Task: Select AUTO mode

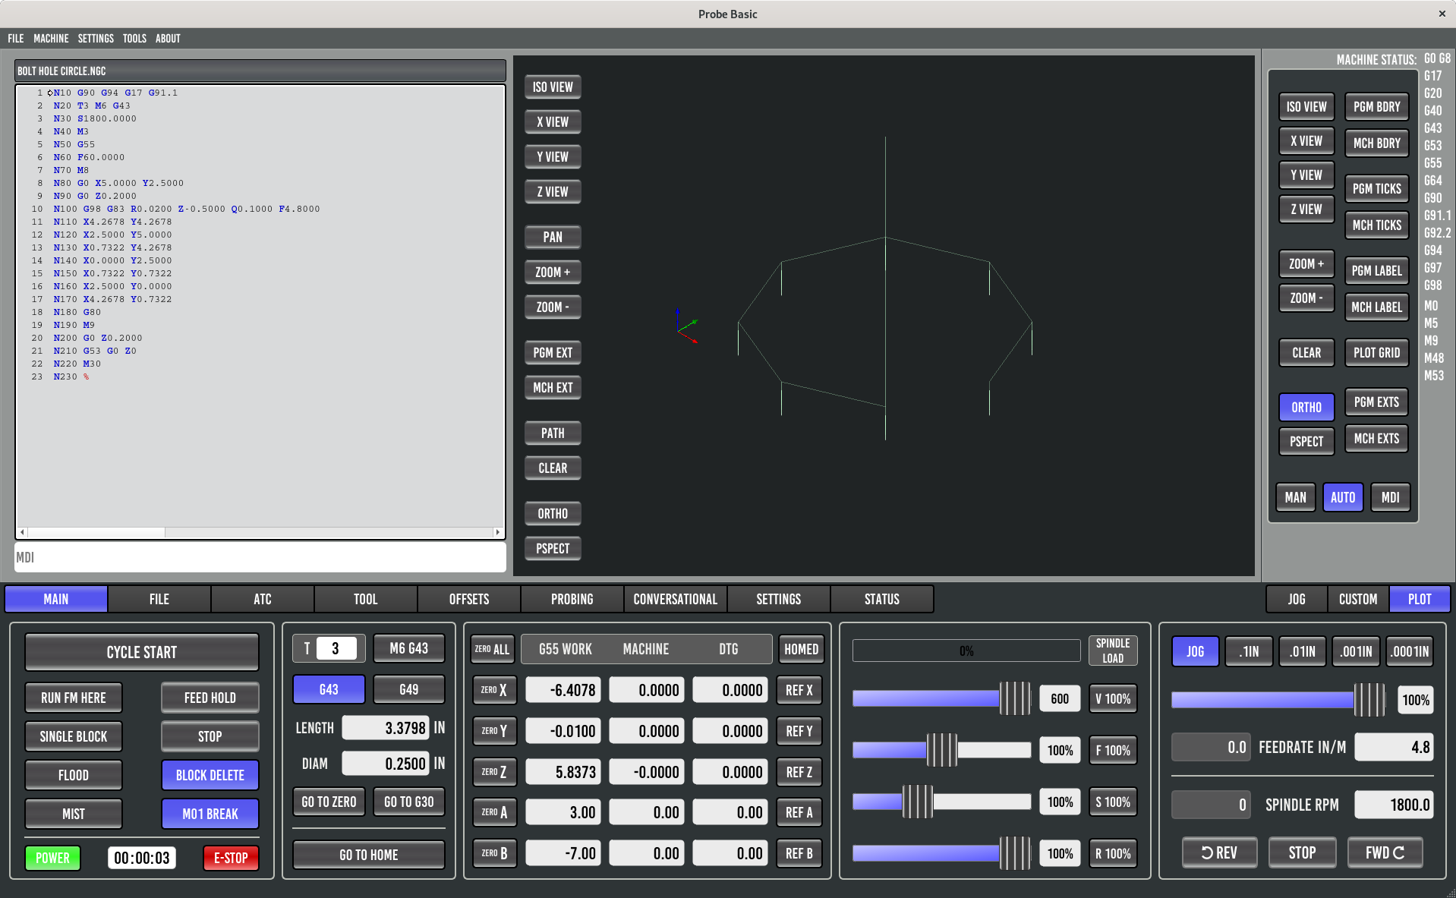Action: pyautogui.click(x=1343, y=497)
